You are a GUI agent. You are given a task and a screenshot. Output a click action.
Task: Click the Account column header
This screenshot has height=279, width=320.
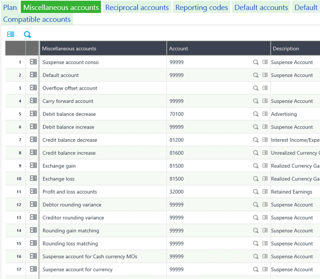coord(218,48)
